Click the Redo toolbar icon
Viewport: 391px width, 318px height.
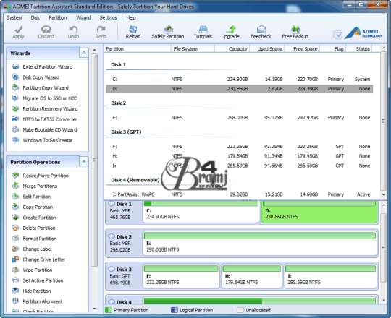tap(101, 32)
